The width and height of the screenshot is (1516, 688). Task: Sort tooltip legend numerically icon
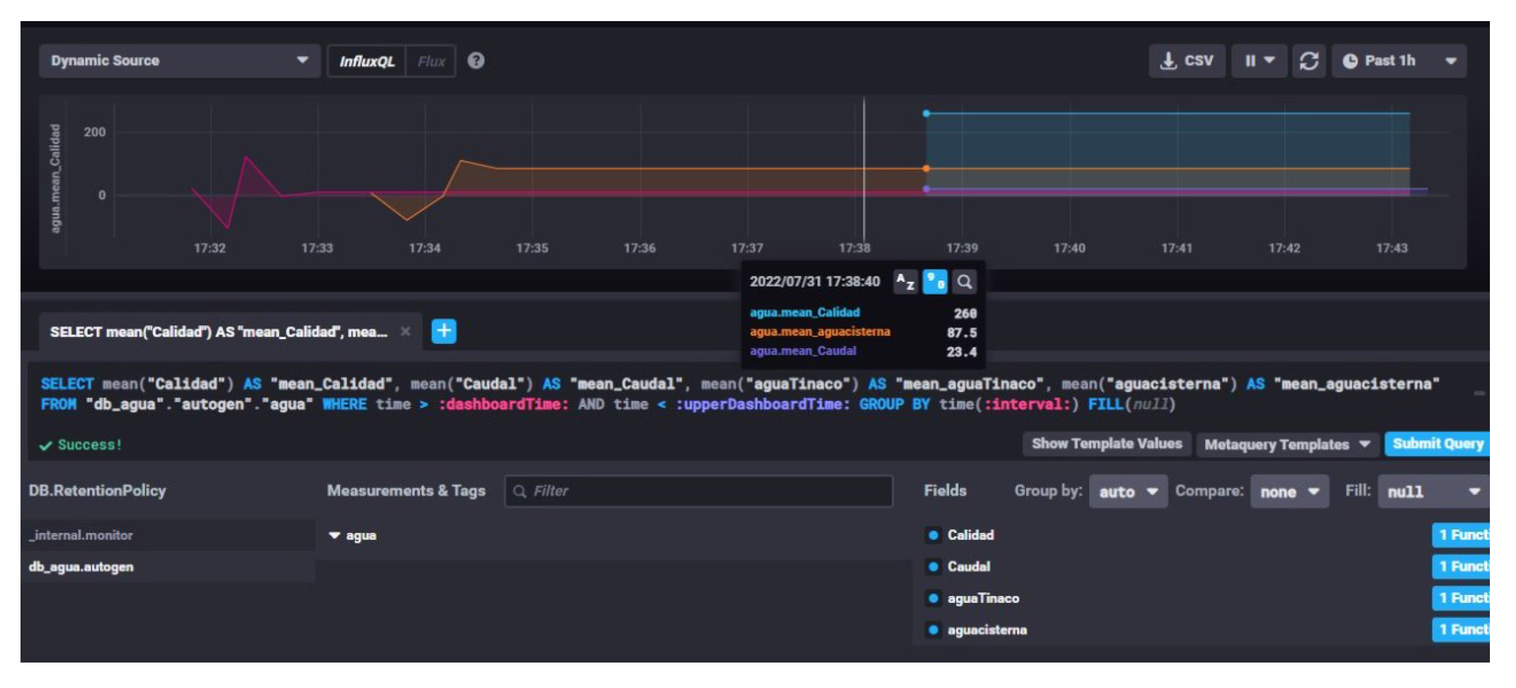click(934, 283)
